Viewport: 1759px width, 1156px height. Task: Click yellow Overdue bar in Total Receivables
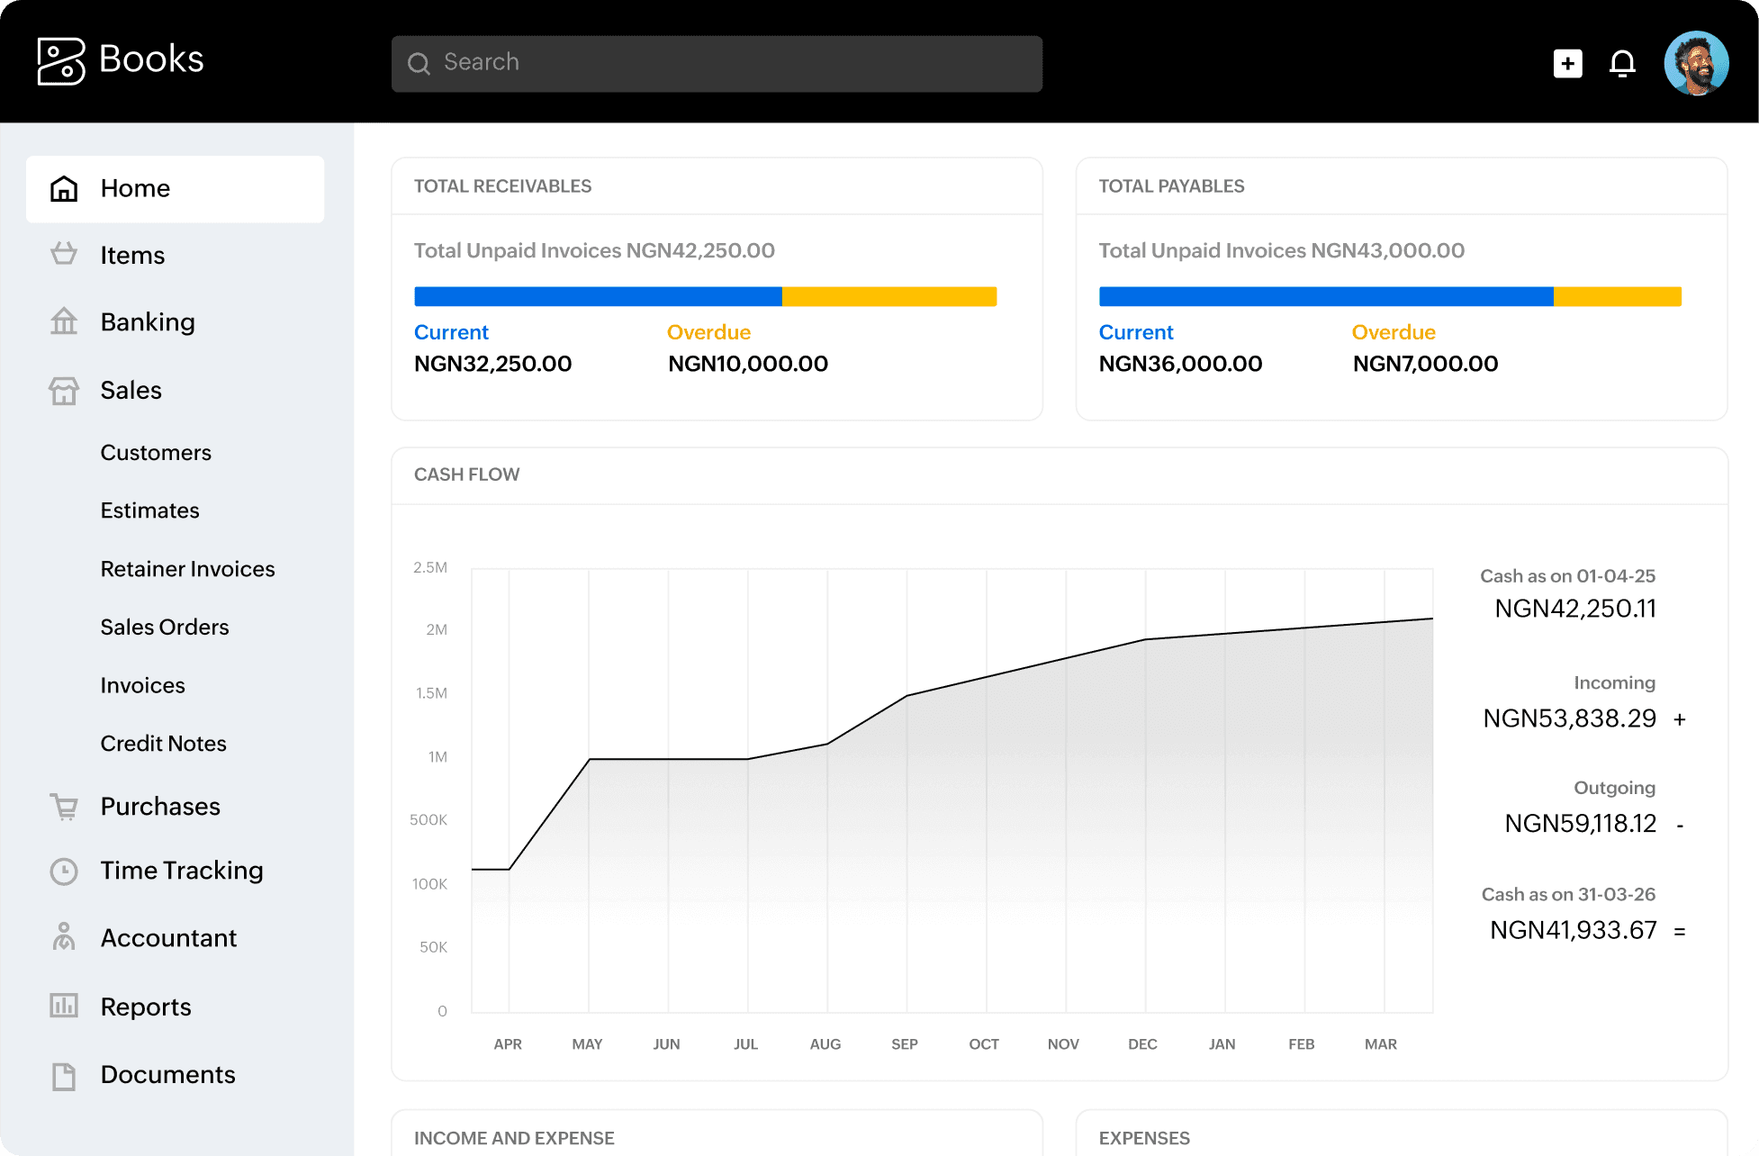[889, 296]
